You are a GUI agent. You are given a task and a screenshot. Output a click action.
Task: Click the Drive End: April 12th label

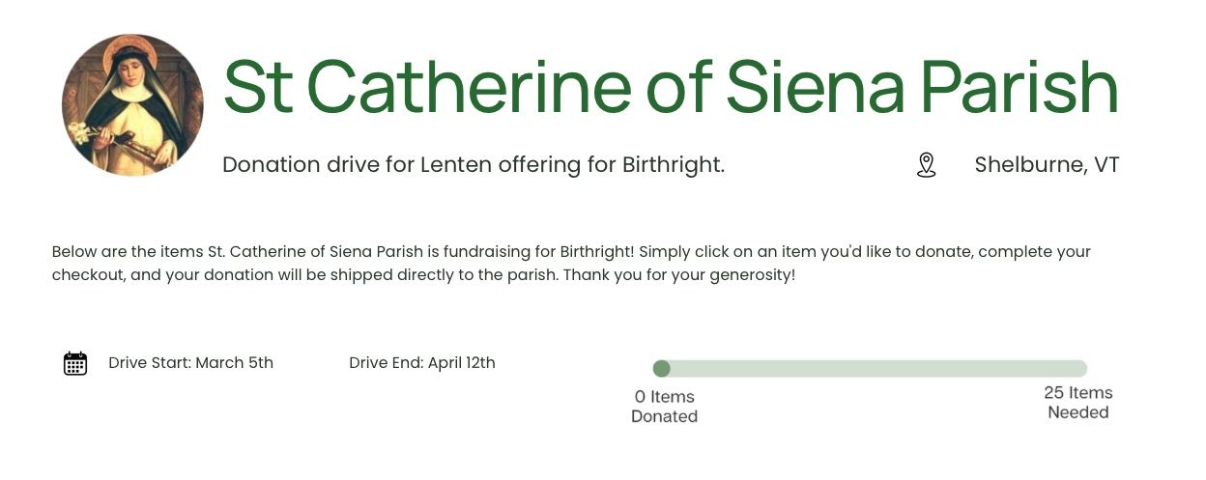pyautogui.click(x=422, y=363)
